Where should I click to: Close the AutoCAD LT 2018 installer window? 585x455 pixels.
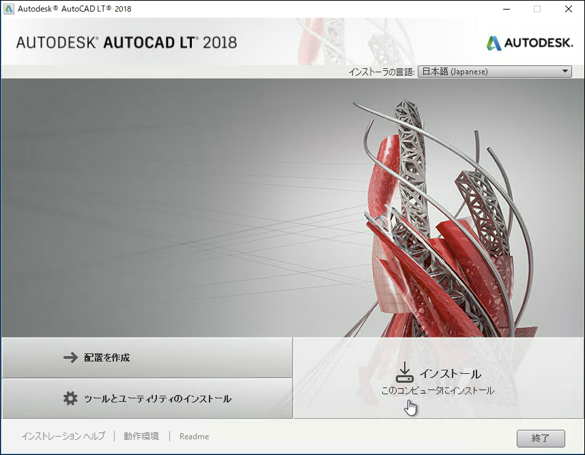(x=569, y=9)
